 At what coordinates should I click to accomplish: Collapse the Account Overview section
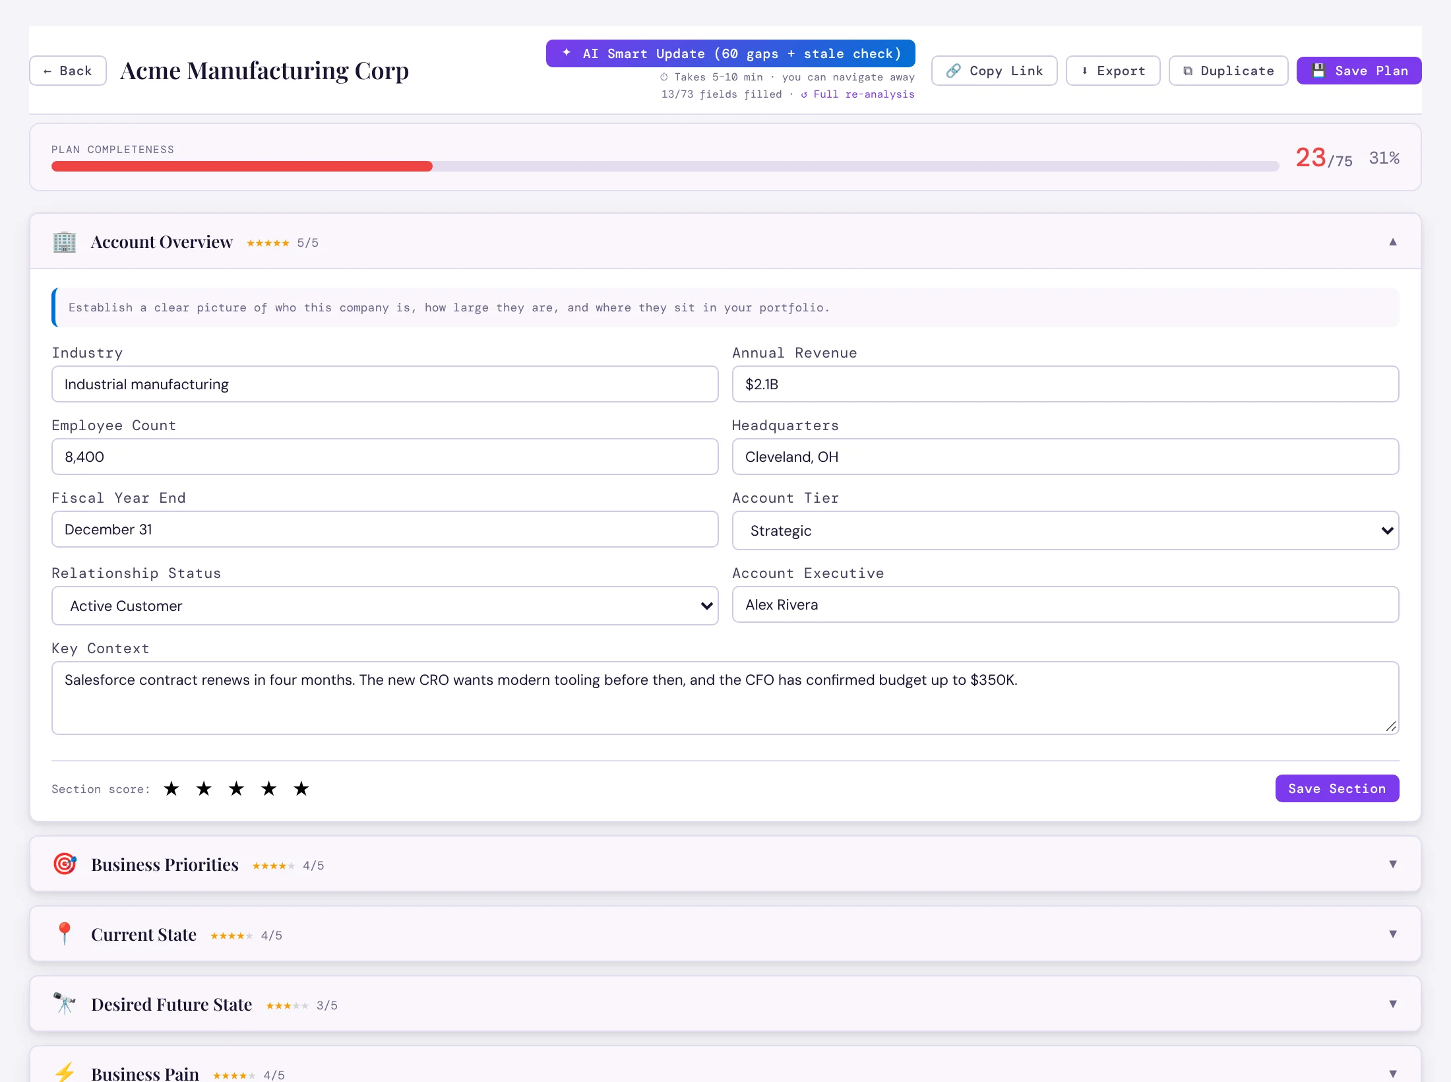1393,241
